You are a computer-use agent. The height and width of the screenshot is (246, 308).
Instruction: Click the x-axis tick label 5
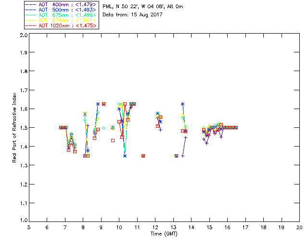(29, 227)
